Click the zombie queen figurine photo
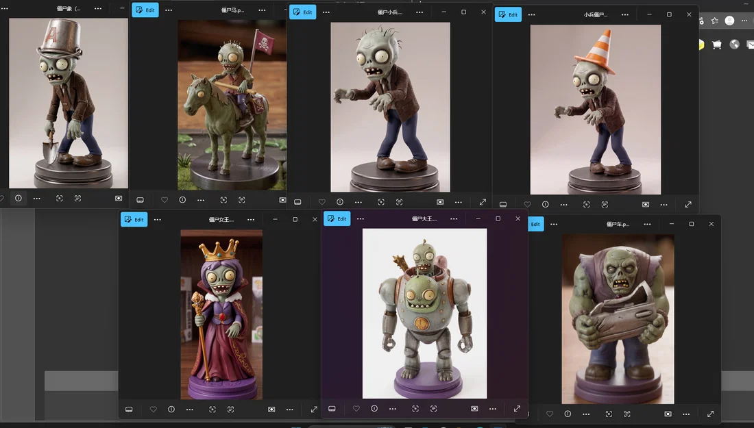Screen dimensions: 754x428 coord(221,314)
